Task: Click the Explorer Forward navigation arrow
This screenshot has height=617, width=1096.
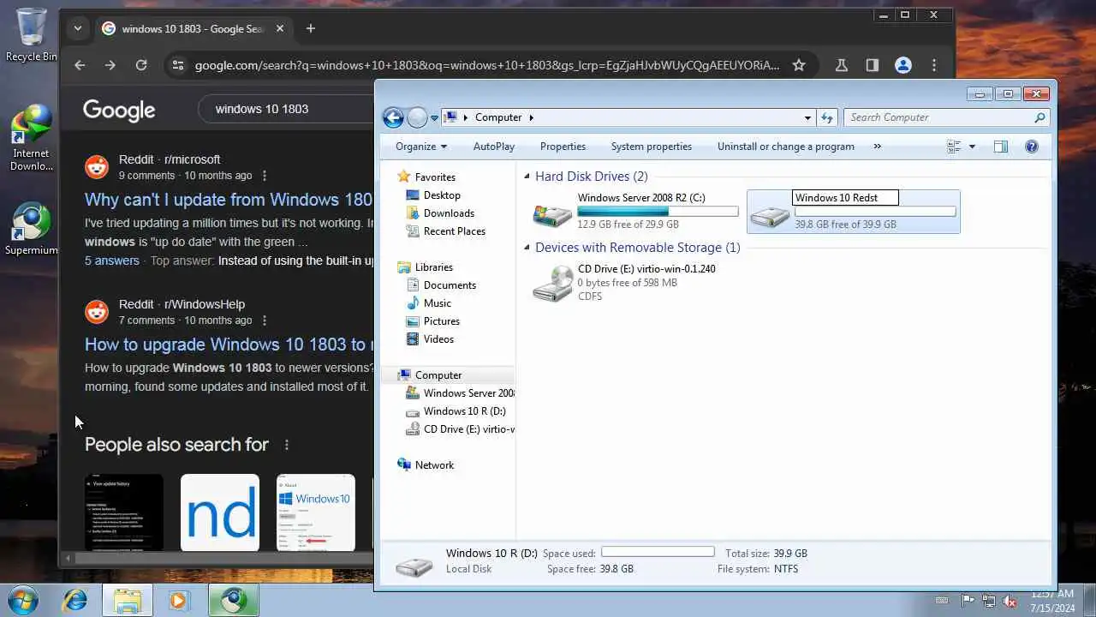Action: (x=417, y=117)
